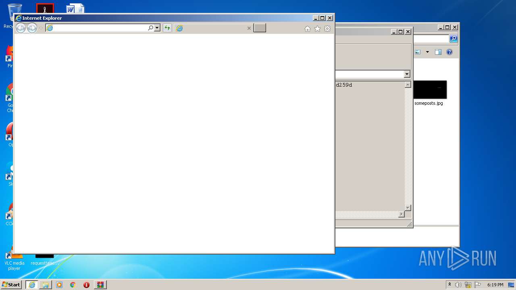Open a new tab in Internet Explorer
The height and width of the screenshot is (290, 516).
click(260, 28)
